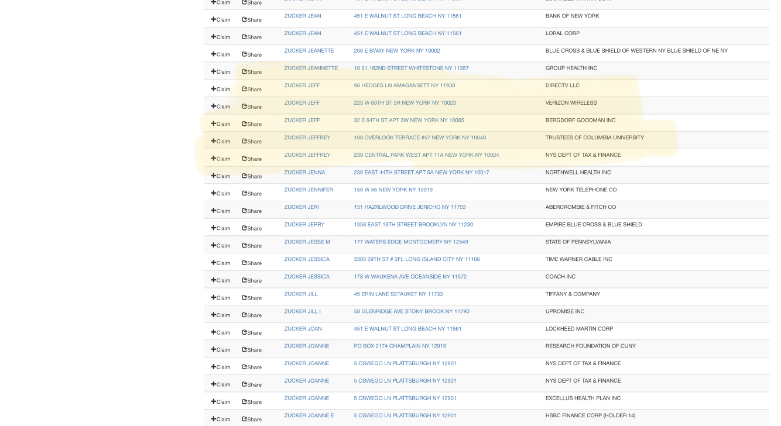
Task: Share the Zucker Jeffrey Columbia University entry
Action: [x=252, y=142]
